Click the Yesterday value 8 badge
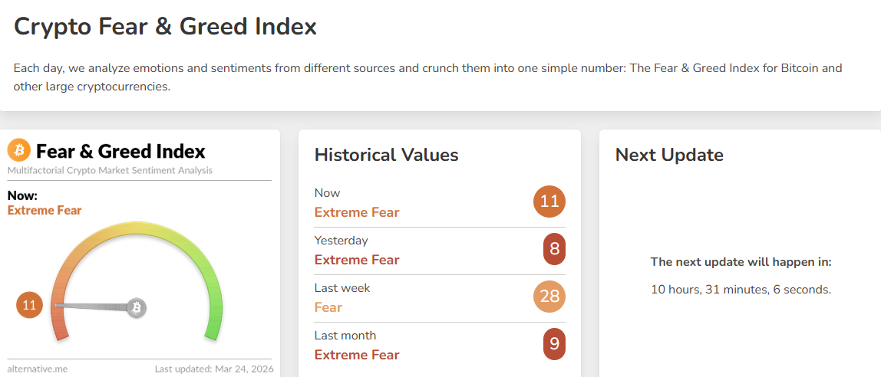The width and height of the screenshot is (881, 377). click(554, 250)
